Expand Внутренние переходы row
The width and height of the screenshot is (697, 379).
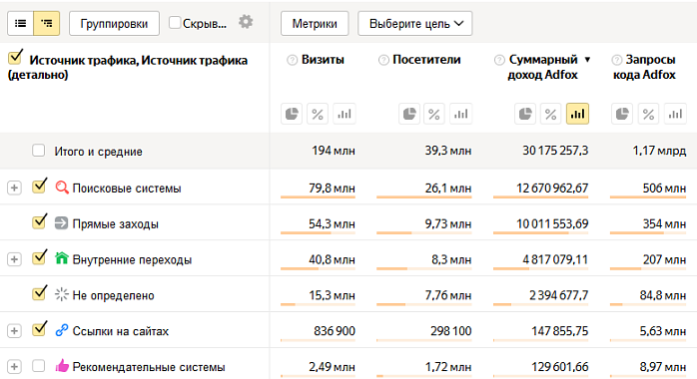(x=14, y=259)
